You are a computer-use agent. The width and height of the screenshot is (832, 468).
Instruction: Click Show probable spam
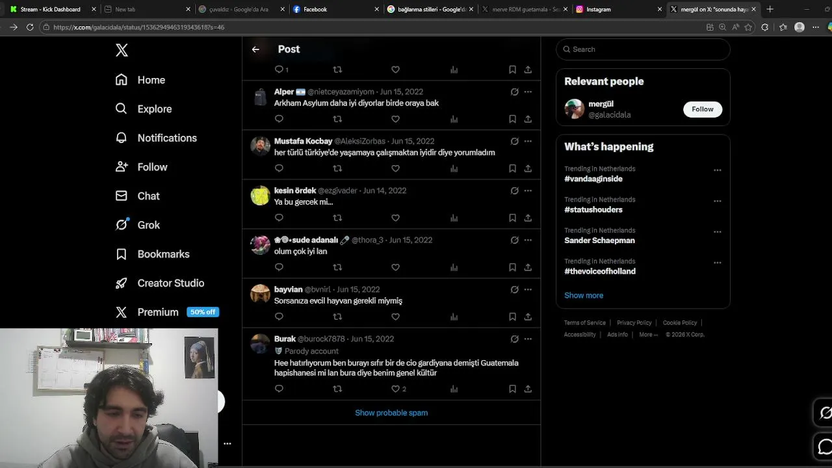click(391, 413)
